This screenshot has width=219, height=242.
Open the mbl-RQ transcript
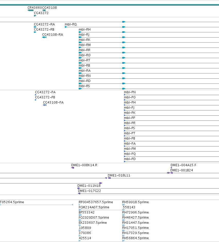pos(71,24)
